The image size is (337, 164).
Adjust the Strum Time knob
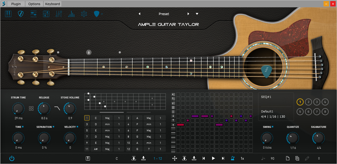[18, 109]
